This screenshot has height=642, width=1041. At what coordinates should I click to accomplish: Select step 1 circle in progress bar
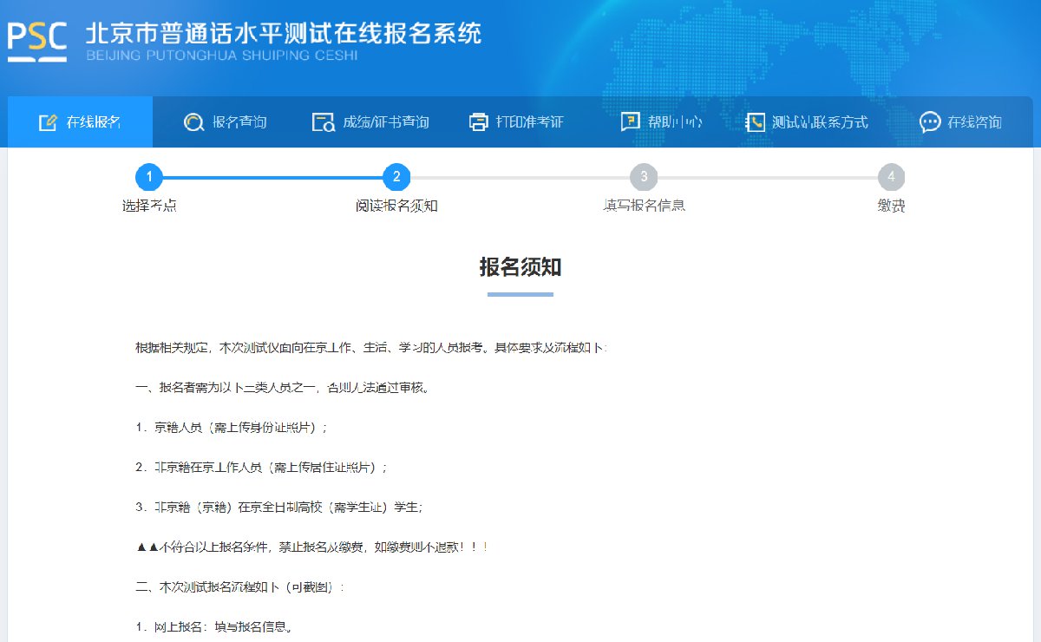coord(149,178)
